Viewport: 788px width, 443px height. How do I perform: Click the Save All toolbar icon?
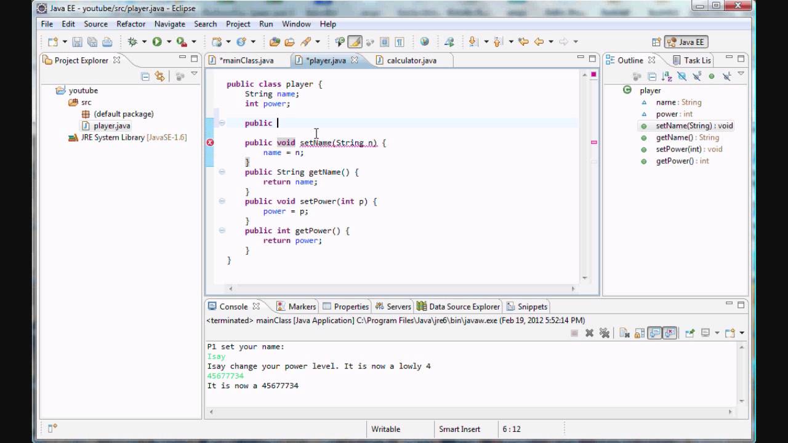[x=92, y=42]
